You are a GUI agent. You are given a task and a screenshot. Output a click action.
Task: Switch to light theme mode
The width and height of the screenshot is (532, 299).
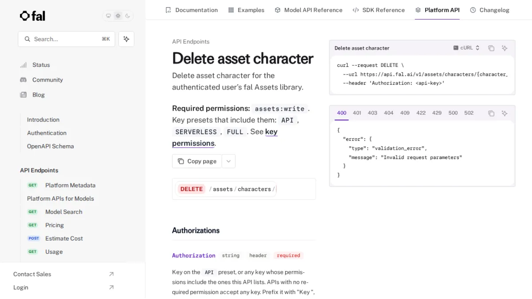118,16
